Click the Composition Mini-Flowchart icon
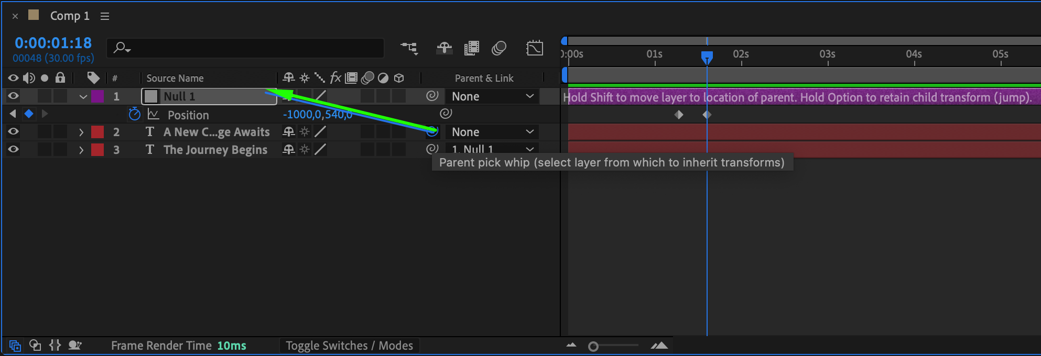1041x356 pixels. 409,49
